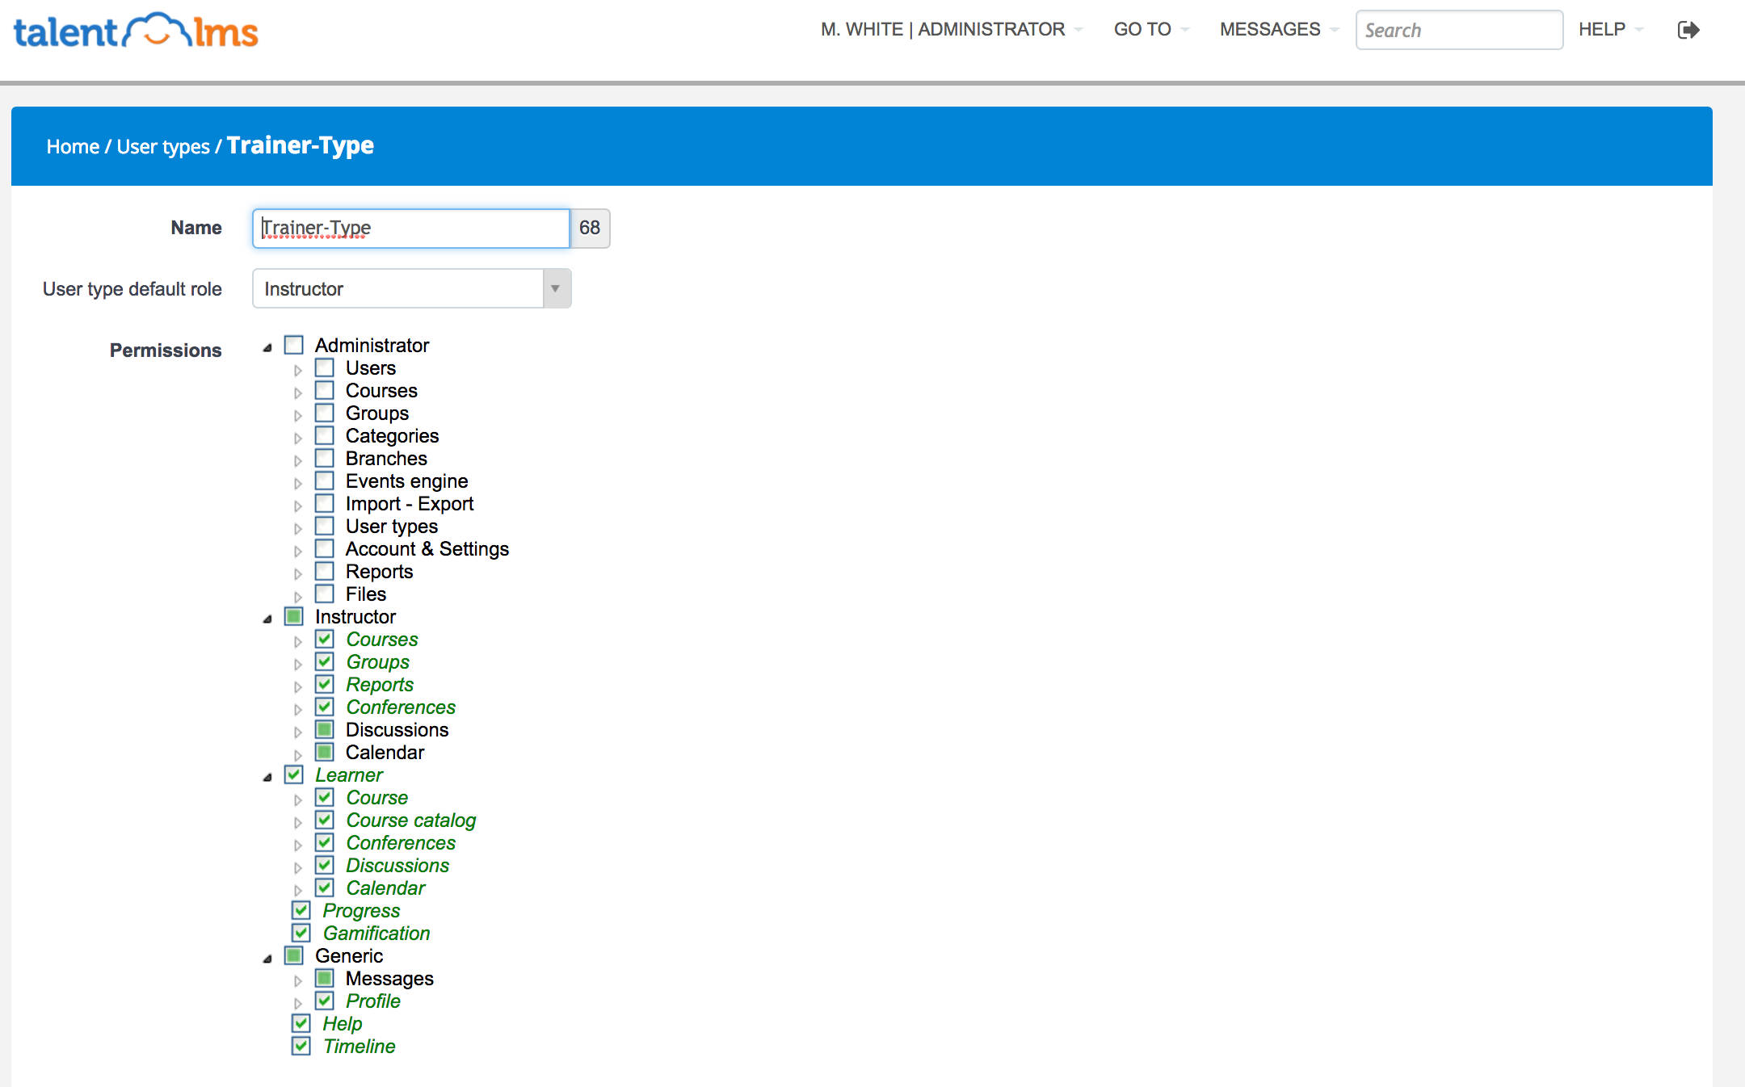Expand the Messages tree arrow
The height and width of the screenshot is (1087, 1745).
tap(298, 980)
